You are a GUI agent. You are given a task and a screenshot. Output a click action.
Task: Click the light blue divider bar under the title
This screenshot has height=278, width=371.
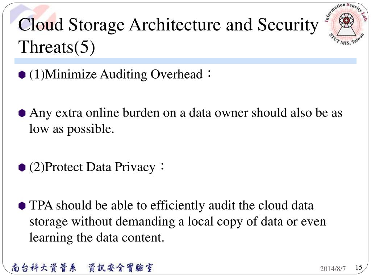pyautogui.click(x=185, y=61)
